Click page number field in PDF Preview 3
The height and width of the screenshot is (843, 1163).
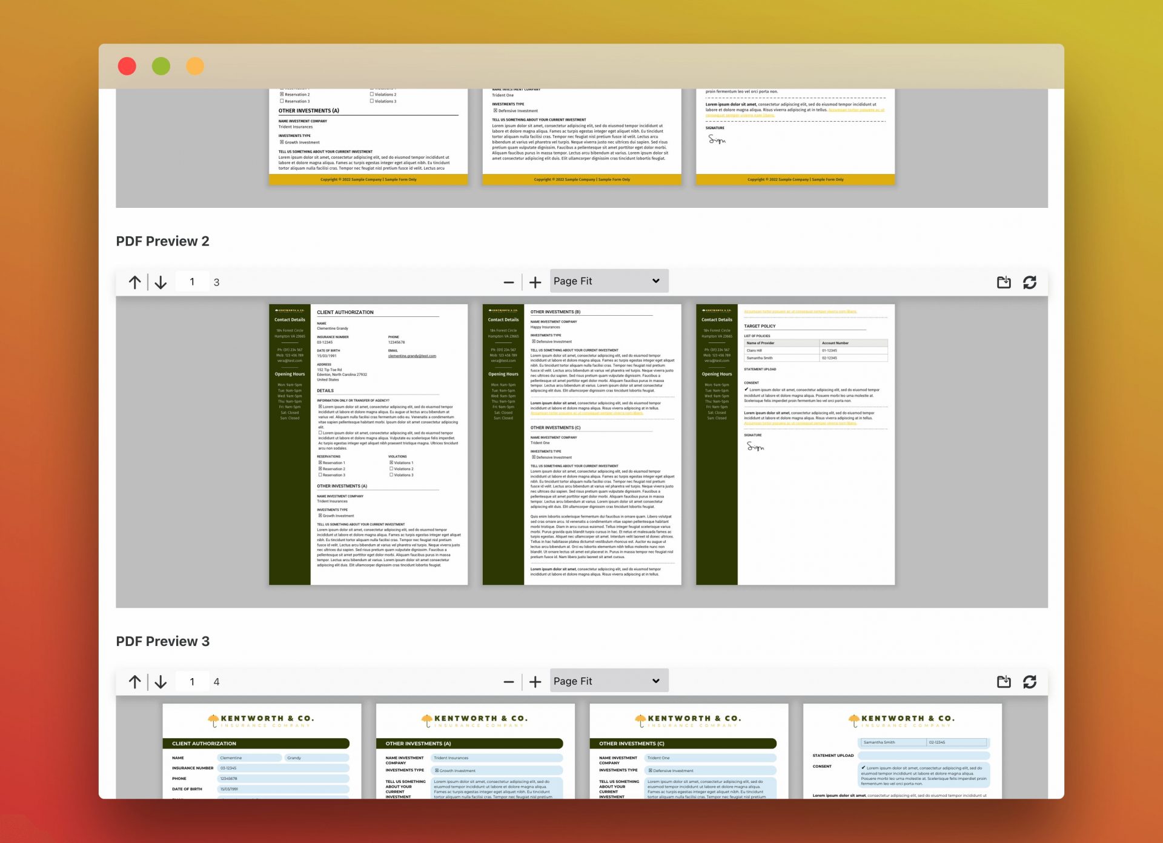tap(192, 682)
